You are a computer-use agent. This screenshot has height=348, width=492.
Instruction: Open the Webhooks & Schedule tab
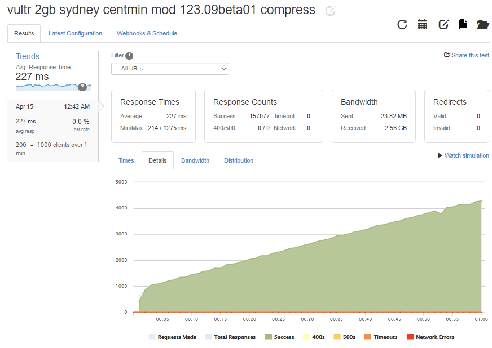click(x=147, y=34)
